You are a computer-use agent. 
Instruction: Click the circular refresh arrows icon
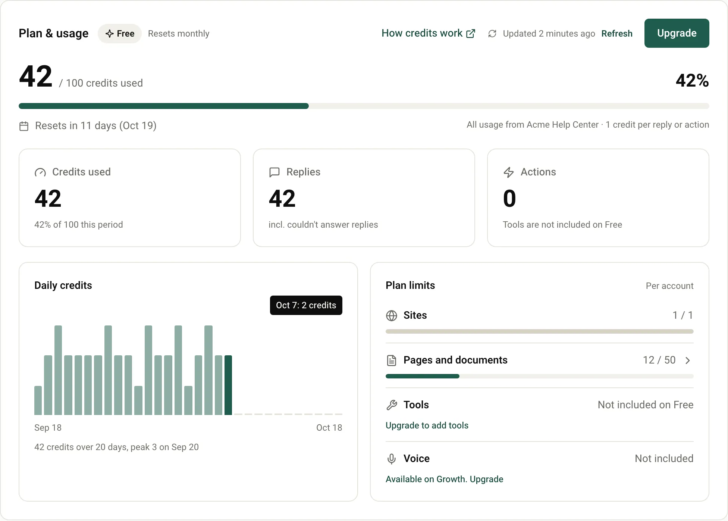(x=492, y=34)
